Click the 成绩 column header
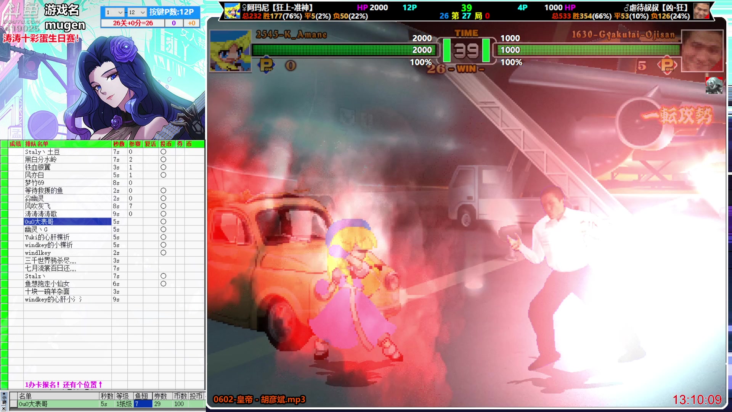This screenshot has width=732, height=412. pos(15,144)
